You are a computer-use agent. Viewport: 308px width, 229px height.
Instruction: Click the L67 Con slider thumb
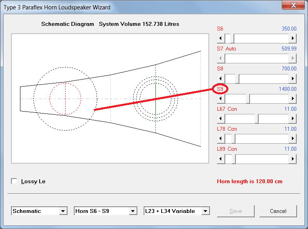pos(257,119)
